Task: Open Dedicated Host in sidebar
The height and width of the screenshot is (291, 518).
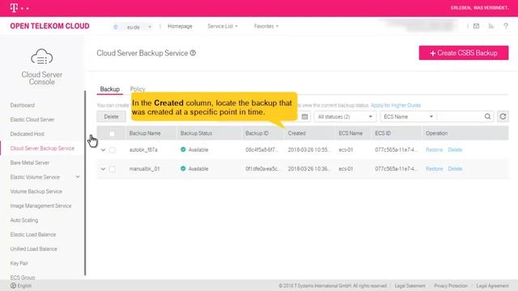Action: (x=28, y=134)
